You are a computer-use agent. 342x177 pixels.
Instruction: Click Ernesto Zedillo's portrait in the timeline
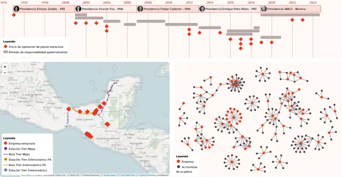pos(16,9)
